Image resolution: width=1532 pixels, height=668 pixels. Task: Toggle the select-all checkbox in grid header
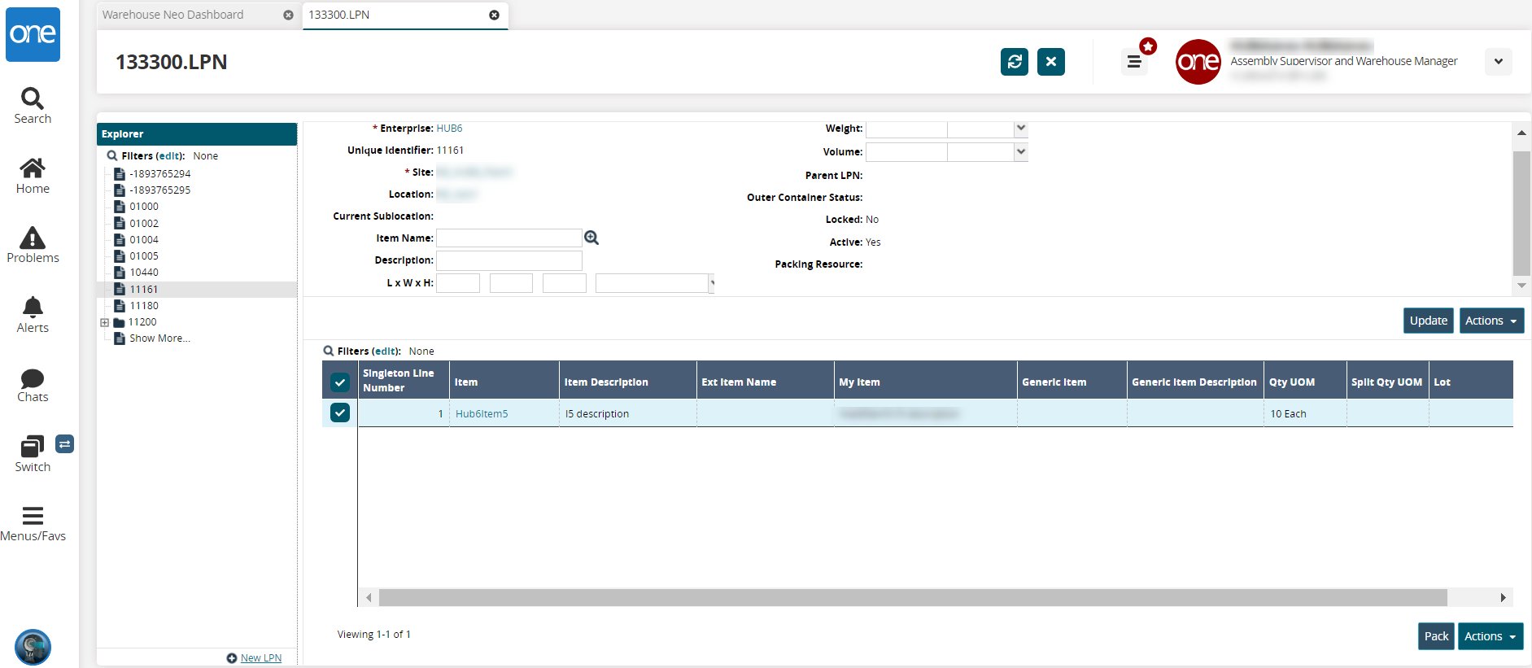click(x=340, y=382)
